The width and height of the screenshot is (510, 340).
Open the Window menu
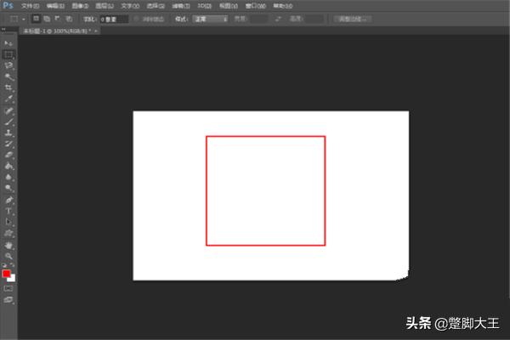click(255, 6)
